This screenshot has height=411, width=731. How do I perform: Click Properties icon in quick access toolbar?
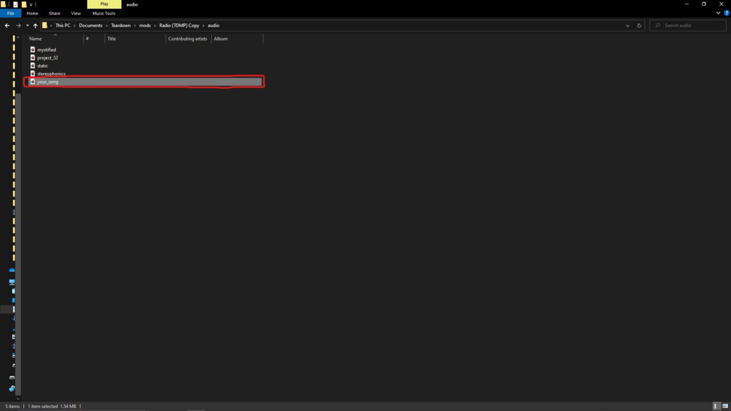[16, 4]
